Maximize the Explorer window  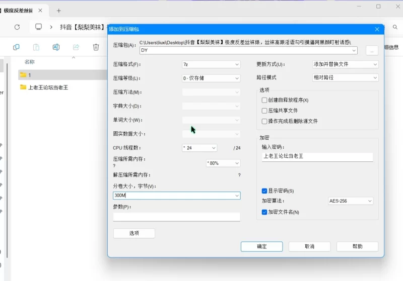click(x=378, y=7)
